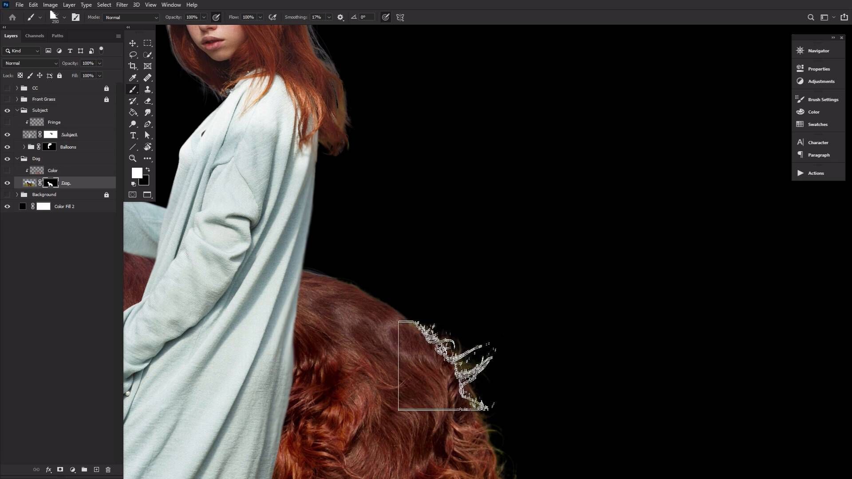The height and width of the screenshot is (479, 852).
Task: Select the Zoom tool
Action: click(x=133, y=158)
